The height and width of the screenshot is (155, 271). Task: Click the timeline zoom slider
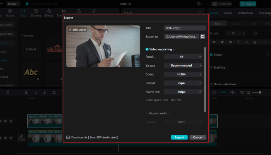click(256, 92)
